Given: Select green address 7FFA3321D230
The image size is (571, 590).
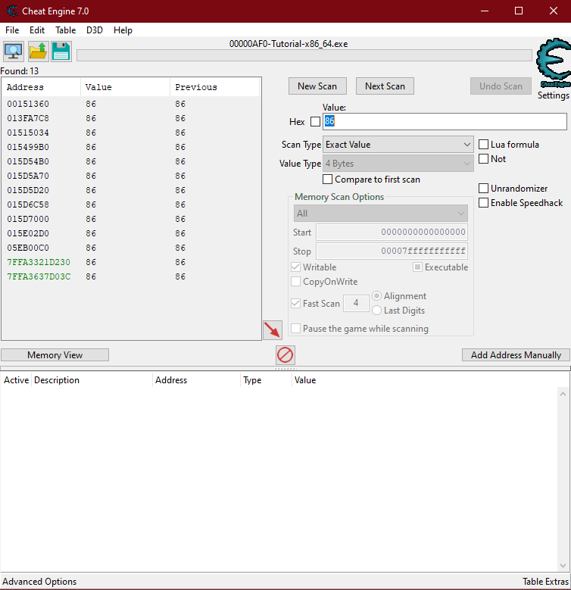Looking at the screenshot, I should click(39, 262).
